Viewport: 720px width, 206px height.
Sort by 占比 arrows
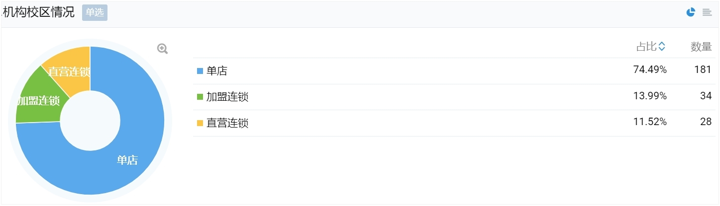662,47
